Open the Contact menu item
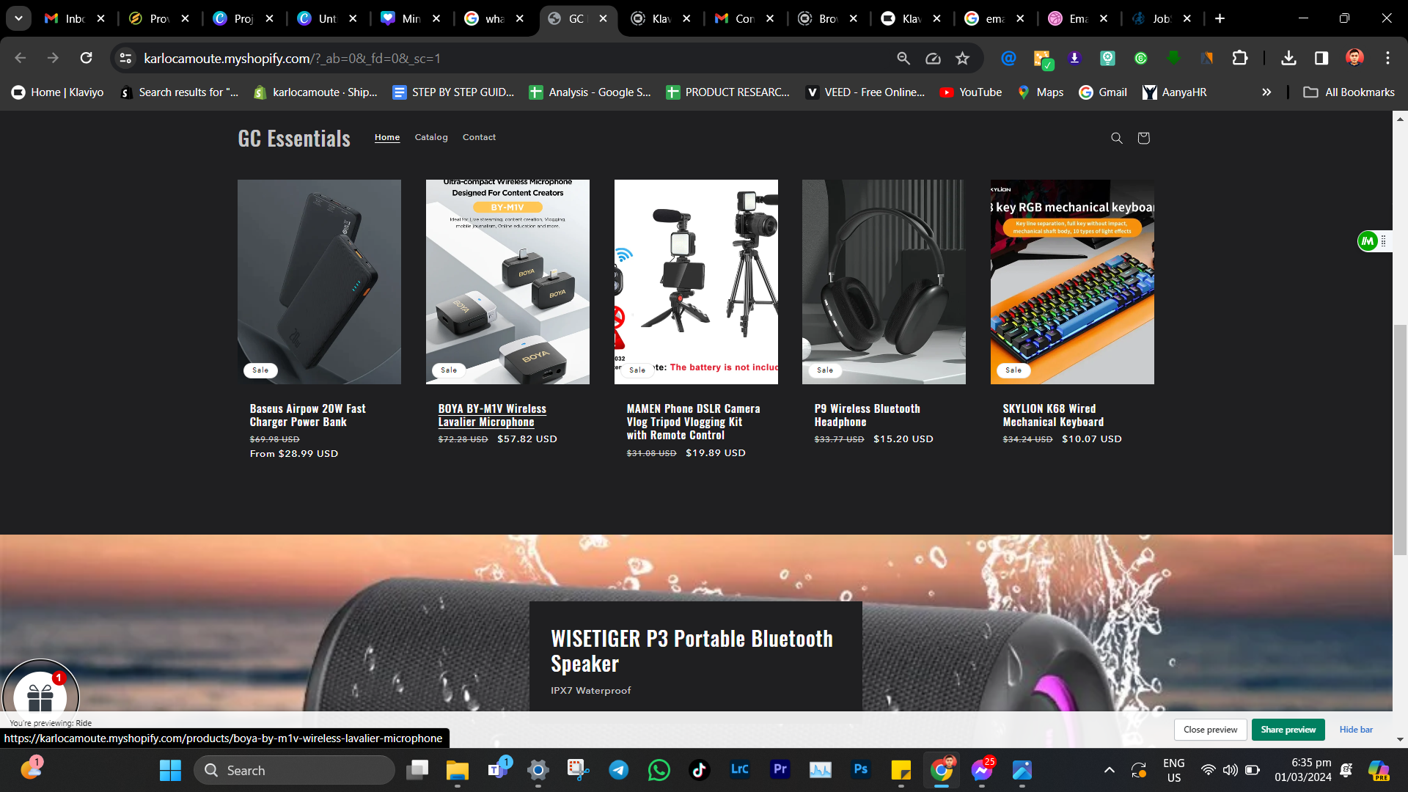 pos(479,137)
